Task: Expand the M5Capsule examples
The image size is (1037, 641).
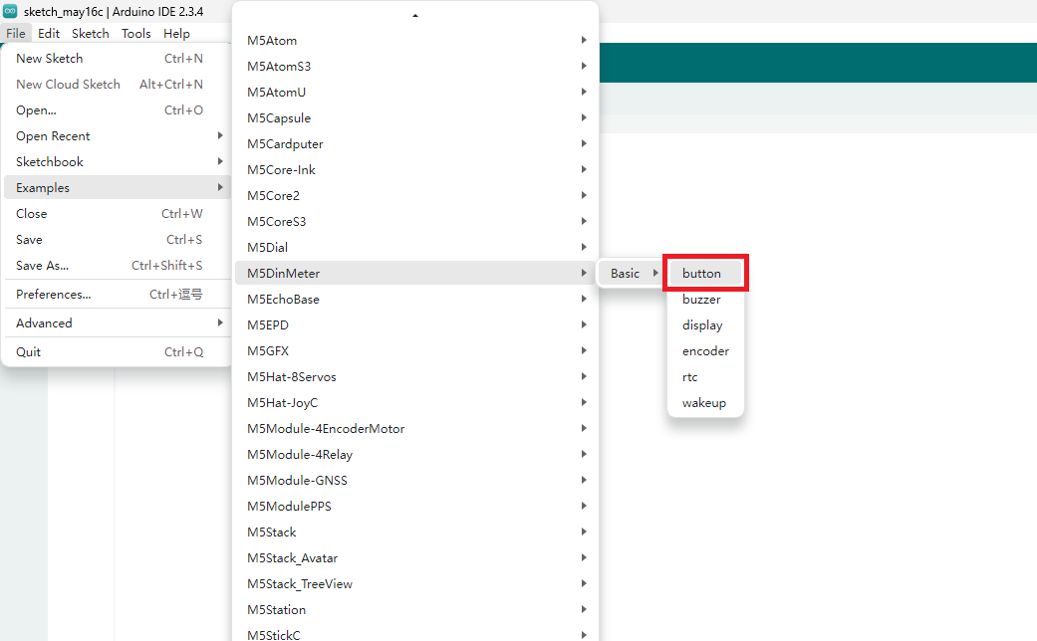Action: tap(415, 117)
